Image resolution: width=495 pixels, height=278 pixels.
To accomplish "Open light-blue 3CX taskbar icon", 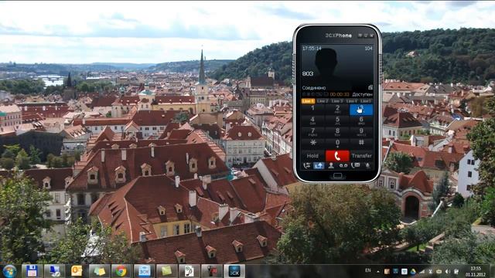I will point(145,271).
